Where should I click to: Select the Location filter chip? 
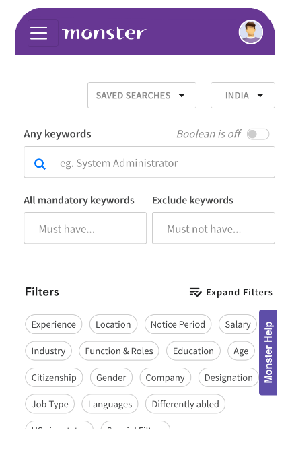[113, 324]
